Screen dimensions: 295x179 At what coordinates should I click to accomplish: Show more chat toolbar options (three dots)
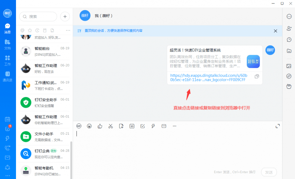tap(175, 126)
